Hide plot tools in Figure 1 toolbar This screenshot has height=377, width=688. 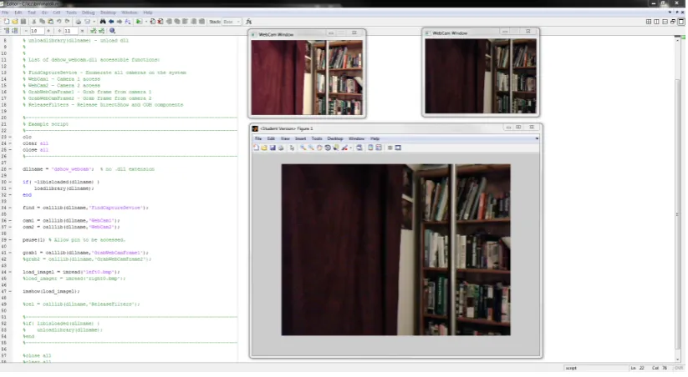(x=390, y=148)
